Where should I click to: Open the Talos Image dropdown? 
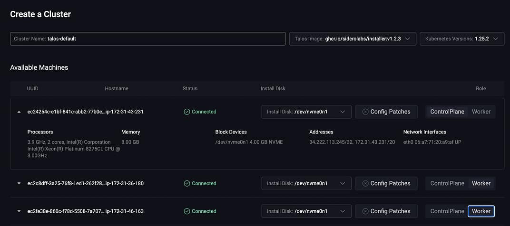[x=353, y=38]
